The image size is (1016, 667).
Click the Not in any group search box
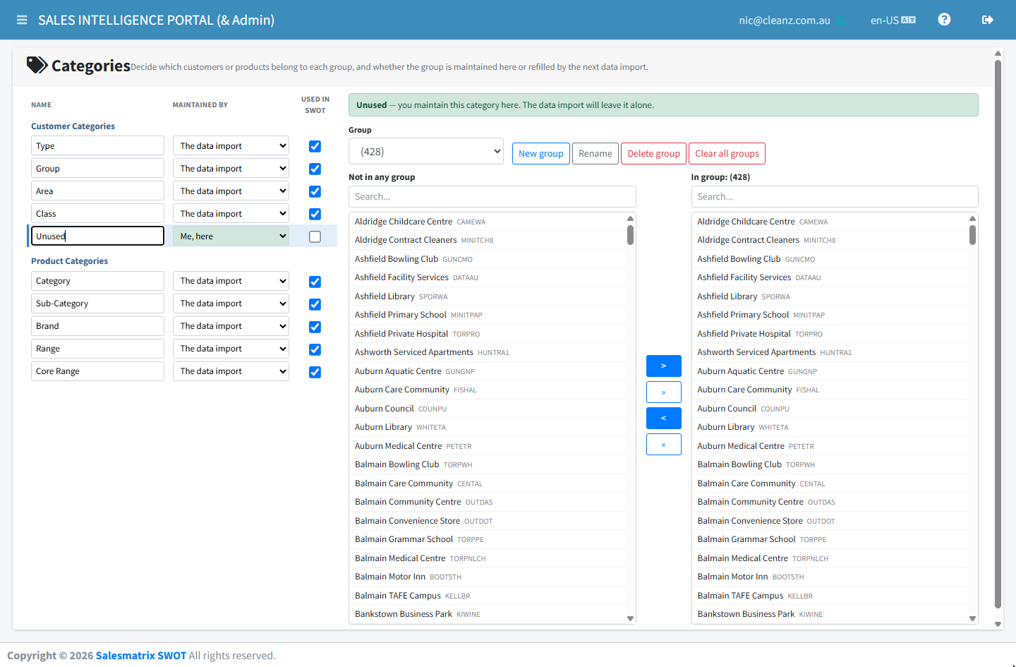click(492, 196)
